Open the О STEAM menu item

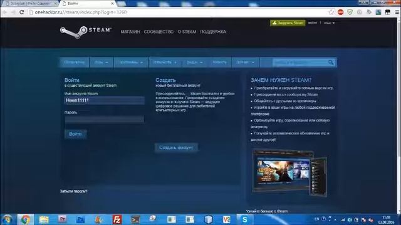coord(187,32)
